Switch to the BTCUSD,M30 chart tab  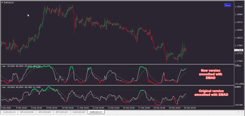point(27,112)
